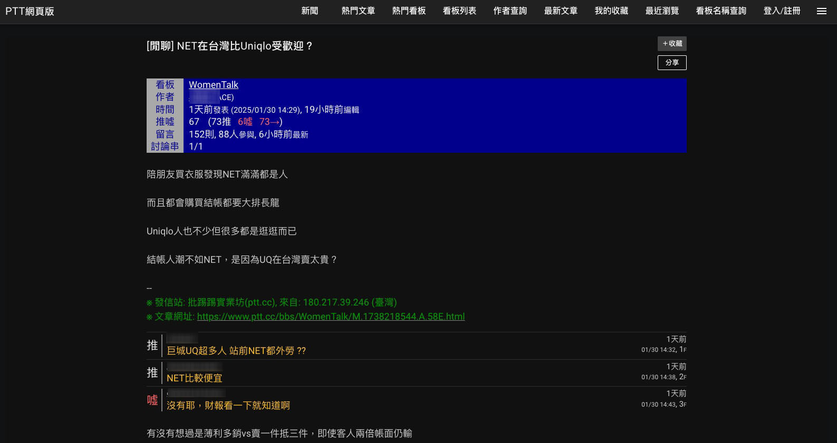Screen dimensions: 837x443
Task: Click the blurred author name field
Action: (x=211, y=97)
